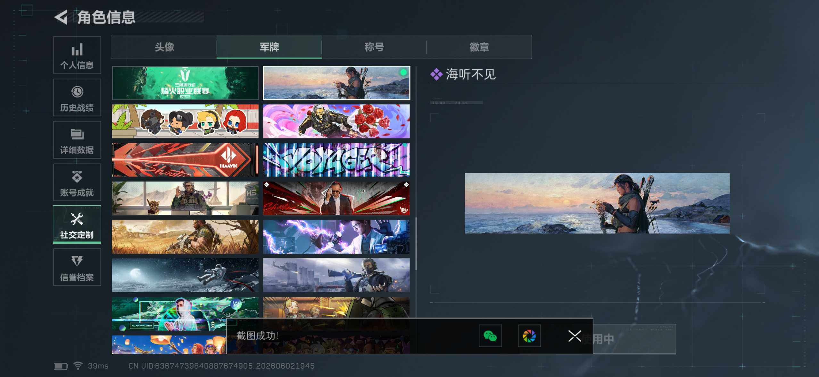Click the large 海听不见 preview image
The height and width of the screenshot is (377, 819).
pos(597,203)
